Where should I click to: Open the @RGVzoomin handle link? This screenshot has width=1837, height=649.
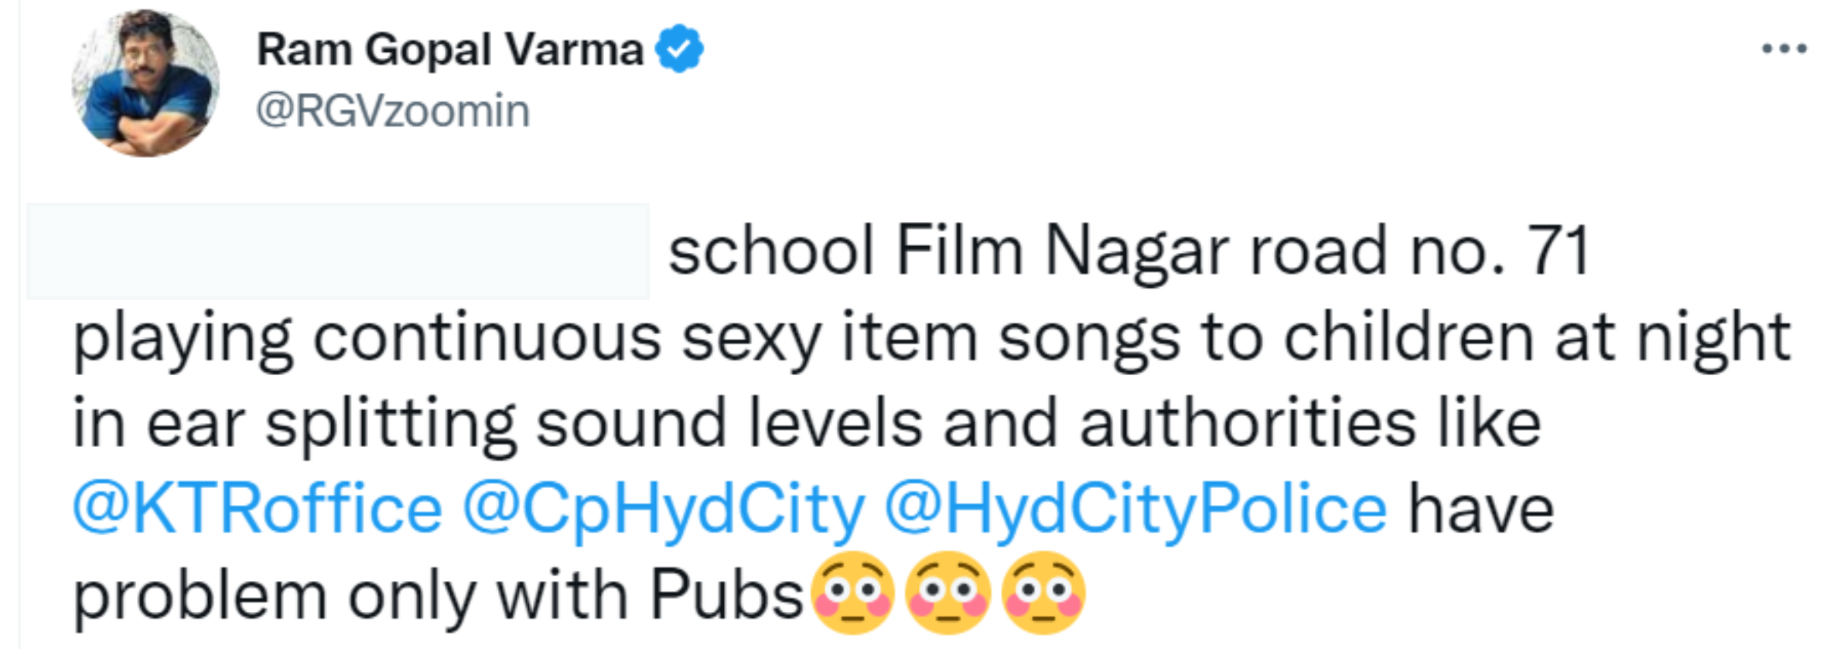[x=393, y=111]
